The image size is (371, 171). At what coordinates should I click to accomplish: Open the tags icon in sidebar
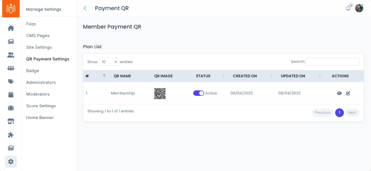click(11, 82)
